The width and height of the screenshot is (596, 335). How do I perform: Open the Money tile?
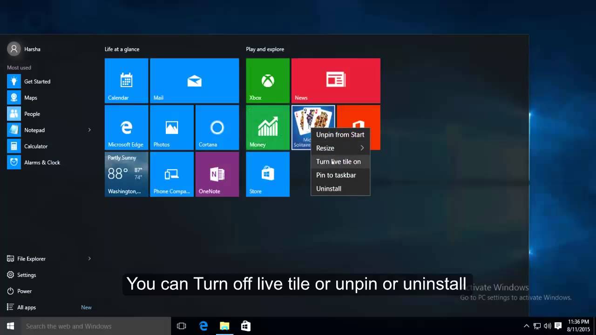tap(268, 127)
